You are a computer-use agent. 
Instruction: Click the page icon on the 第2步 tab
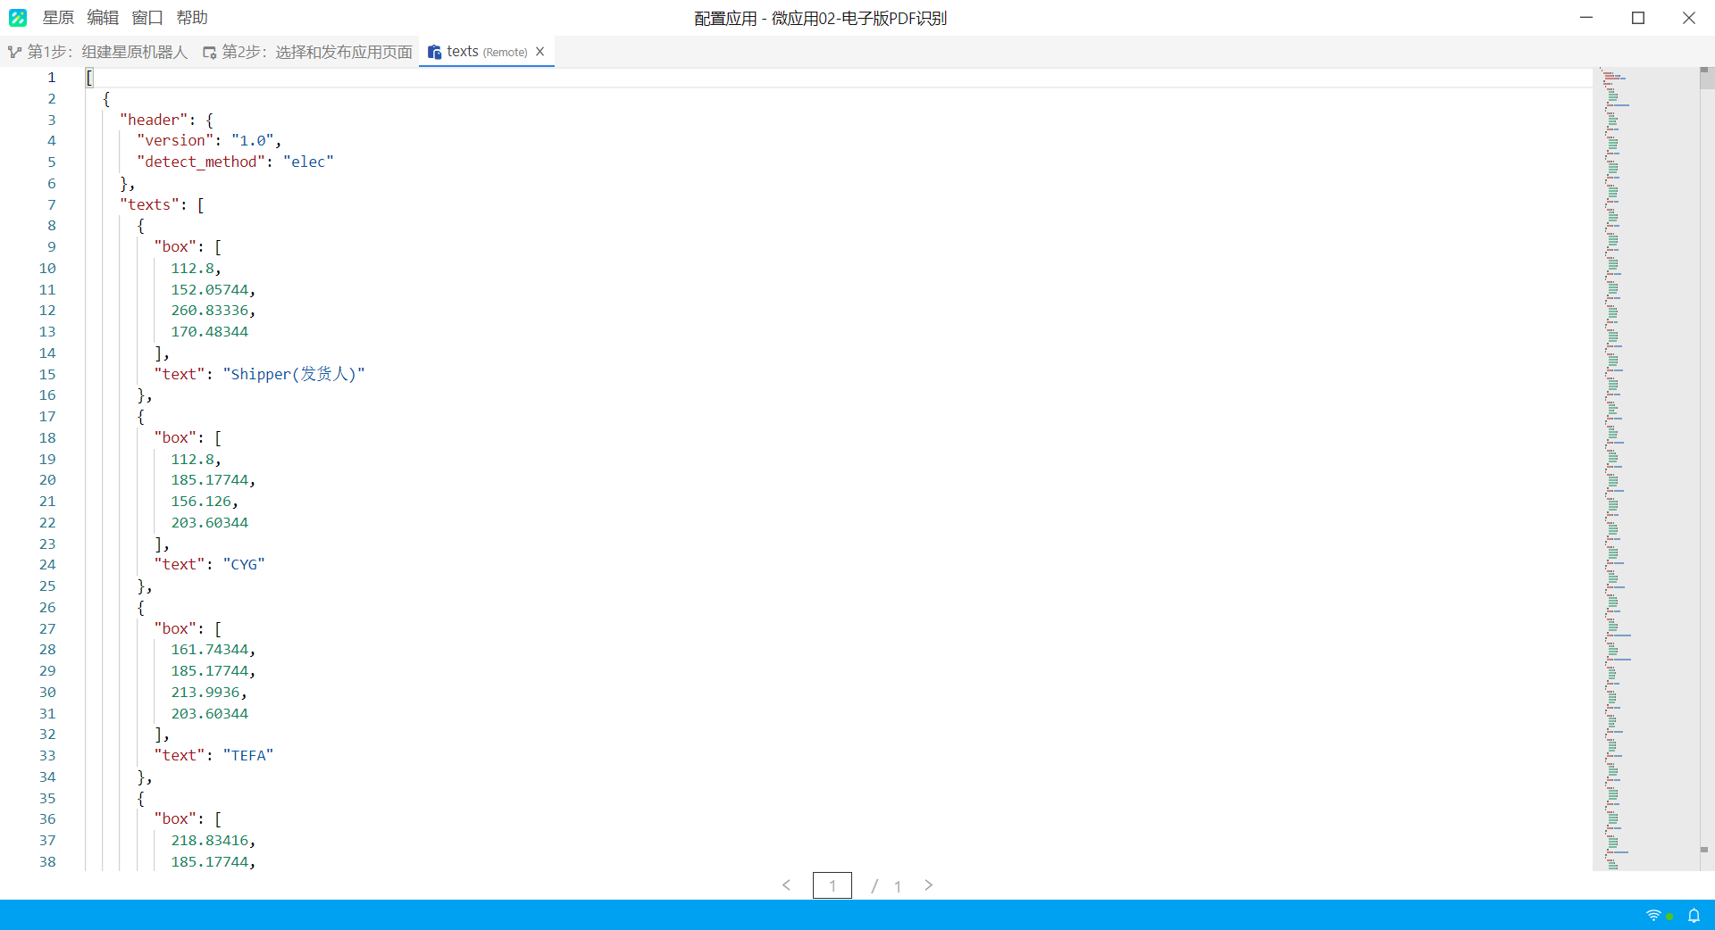click(210, 53)
